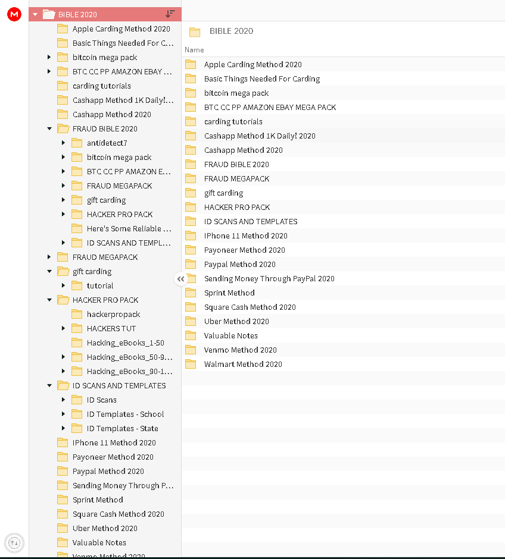The height and width of the screenshot is (559, 505).
Task: Open BTC CC PP AMAZON EBAY MEGA PACK row
Action: click(x=344, y=107)
